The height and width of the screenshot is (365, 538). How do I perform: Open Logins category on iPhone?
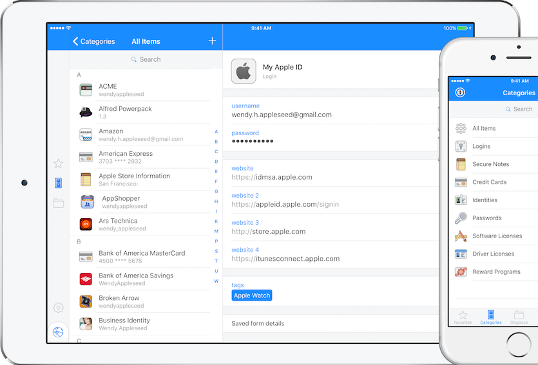(494, 146)
